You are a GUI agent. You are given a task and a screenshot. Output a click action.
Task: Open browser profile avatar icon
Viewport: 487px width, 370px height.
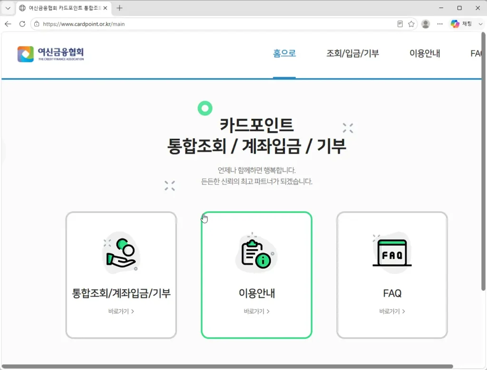pos(426,24)
